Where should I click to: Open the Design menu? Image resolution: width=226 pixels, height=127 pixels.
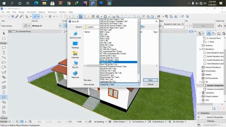click(x=22, y=12)
